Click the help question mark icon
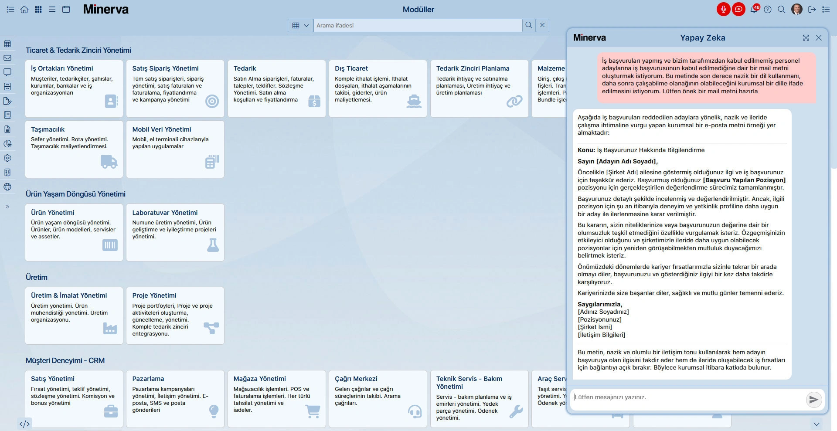Image resolution: width=837 pixels, height=431 pixels. coord(768,9)
